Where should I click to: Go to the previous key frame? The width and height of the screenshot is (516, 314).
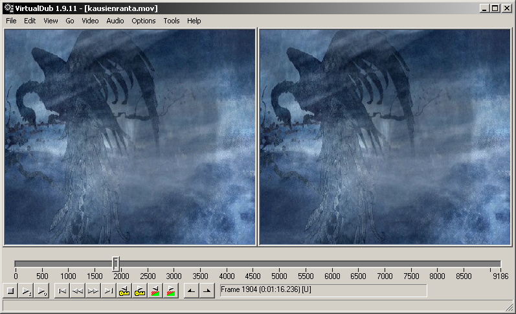[124, 291]
